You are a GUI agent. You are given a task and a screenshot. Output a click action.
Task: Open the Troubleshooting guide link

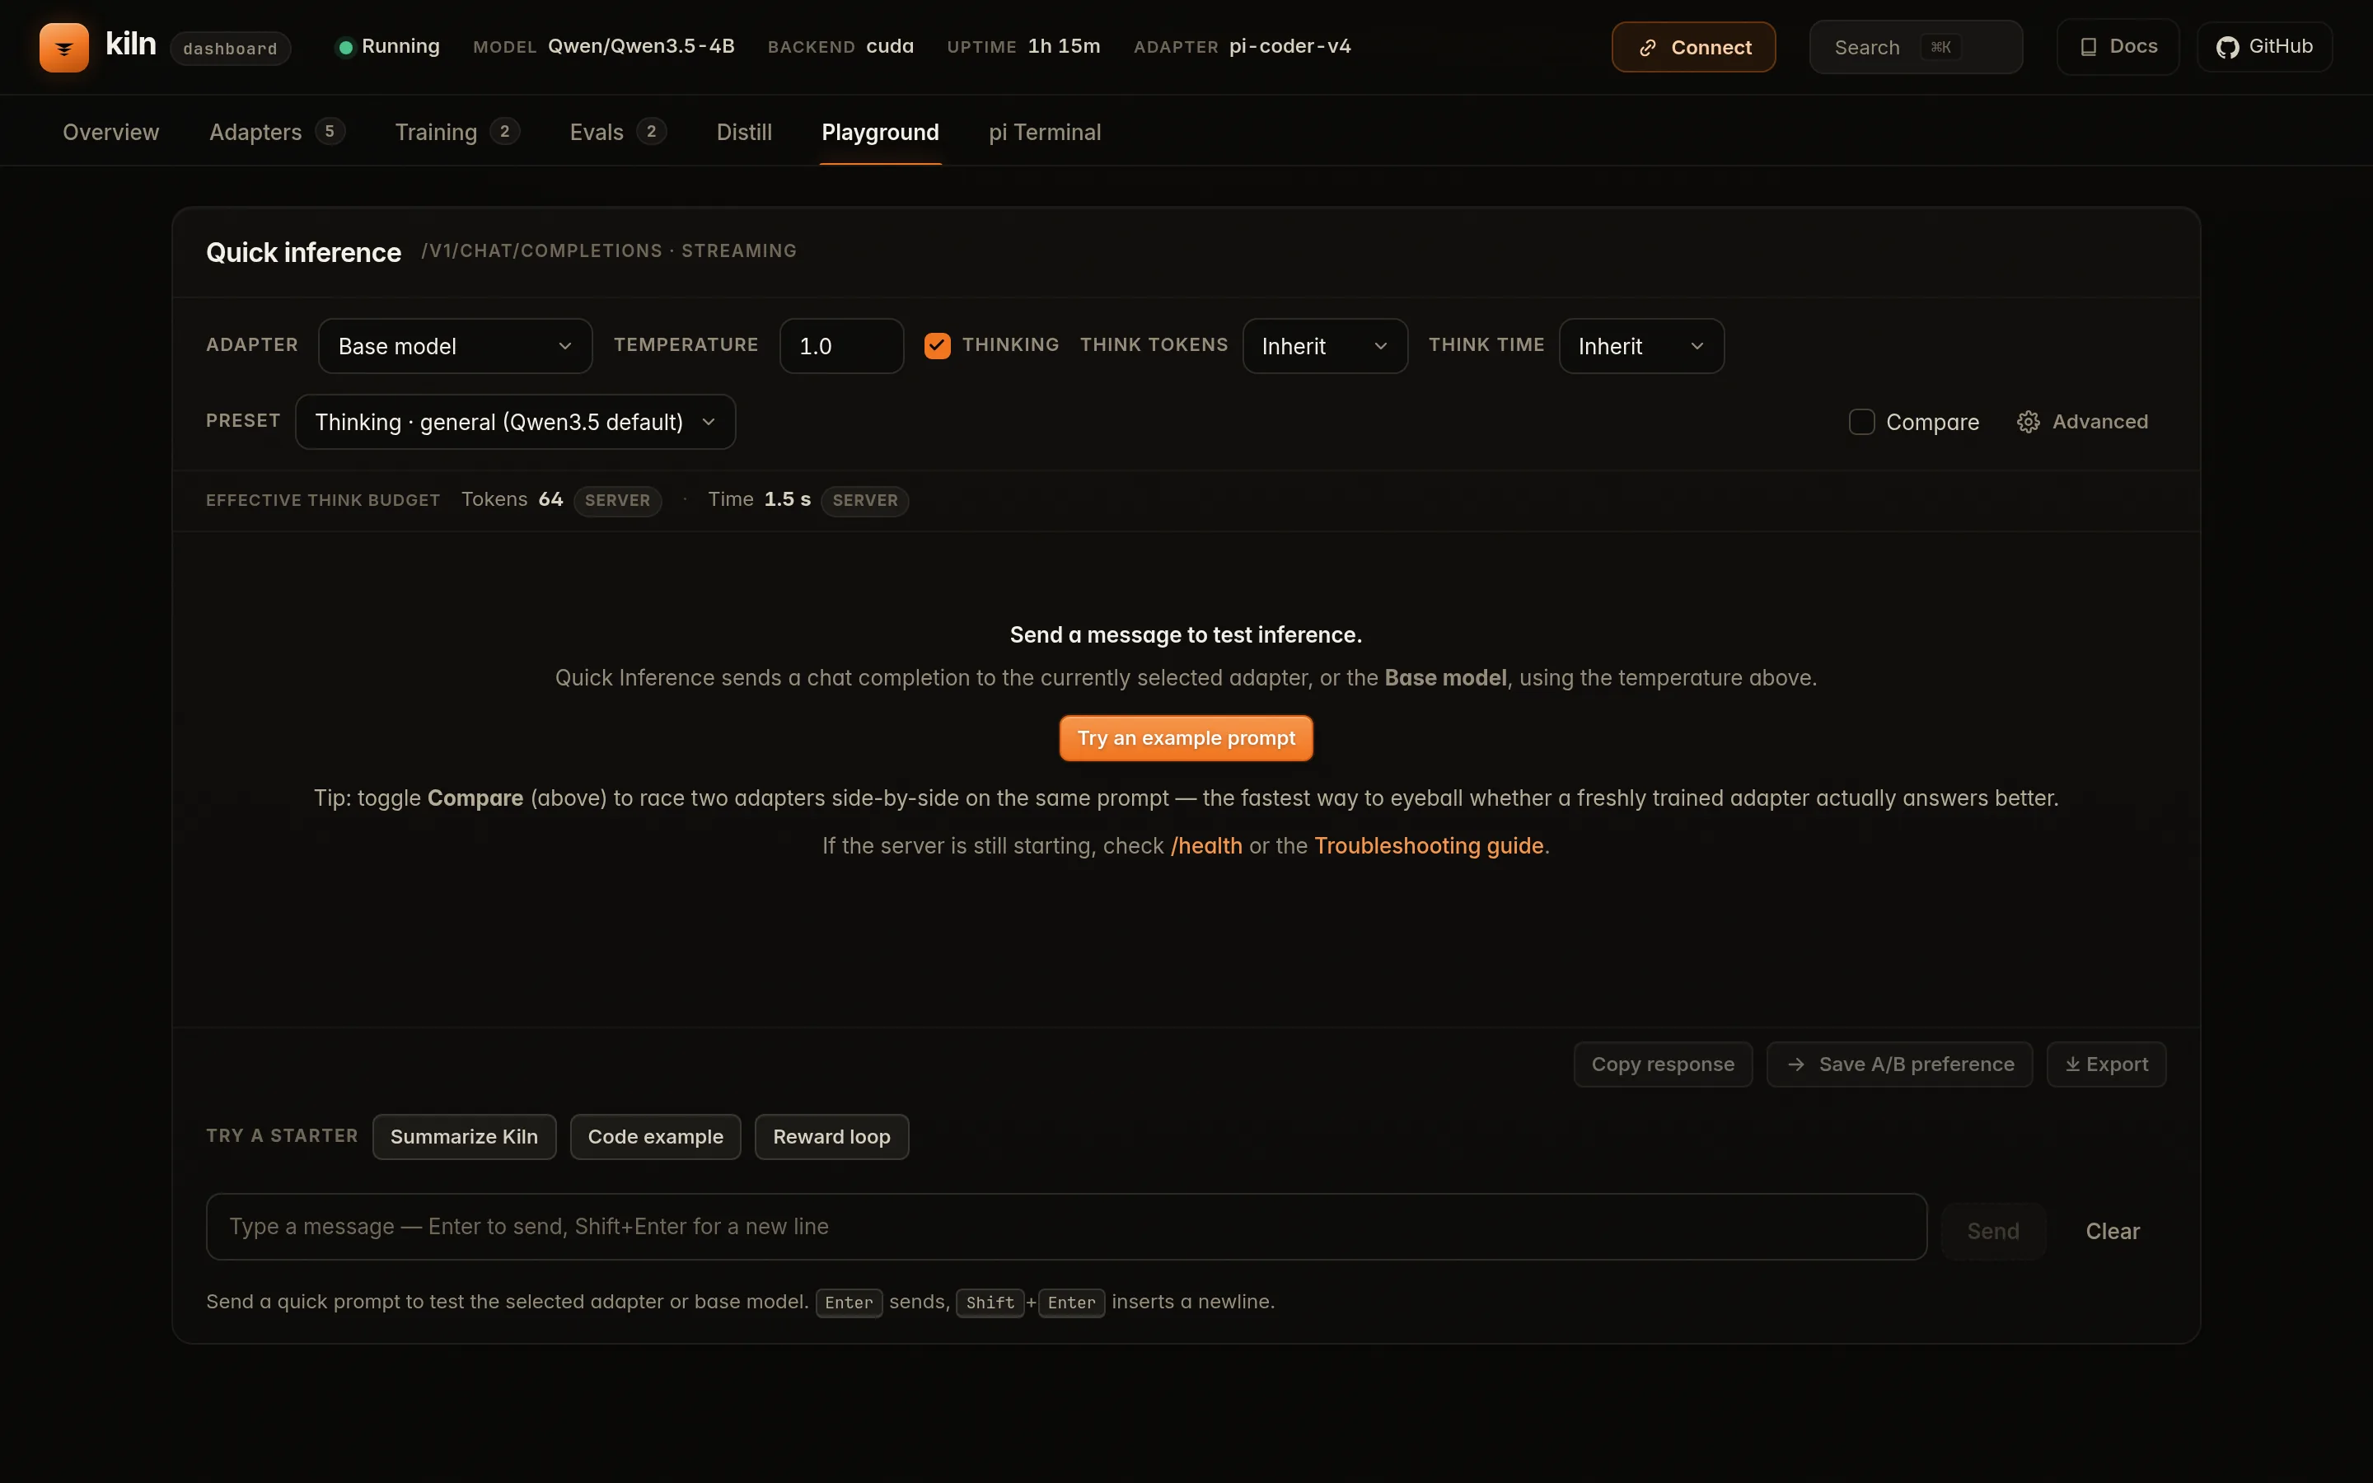[x=1429, y=845]
